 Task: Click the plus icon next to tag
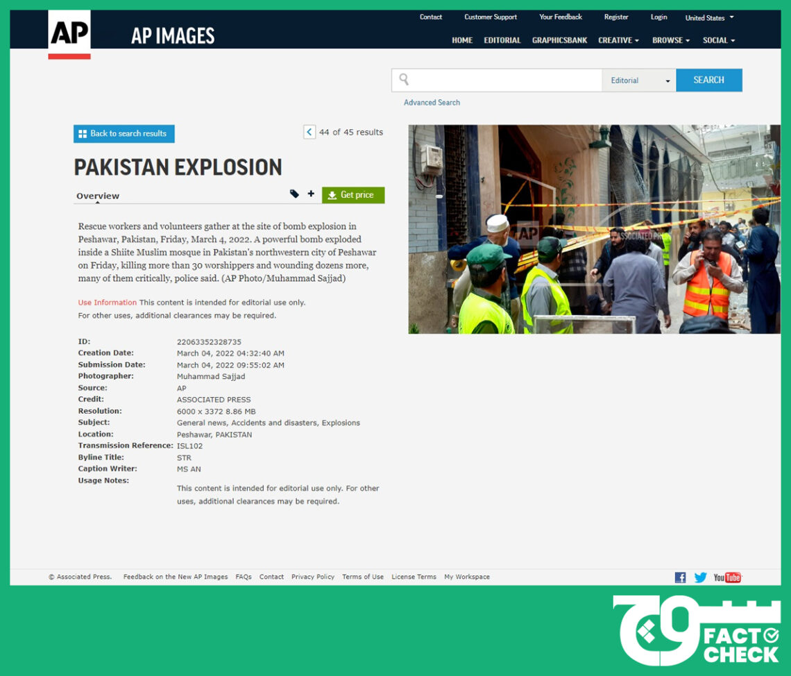(311, 194)
